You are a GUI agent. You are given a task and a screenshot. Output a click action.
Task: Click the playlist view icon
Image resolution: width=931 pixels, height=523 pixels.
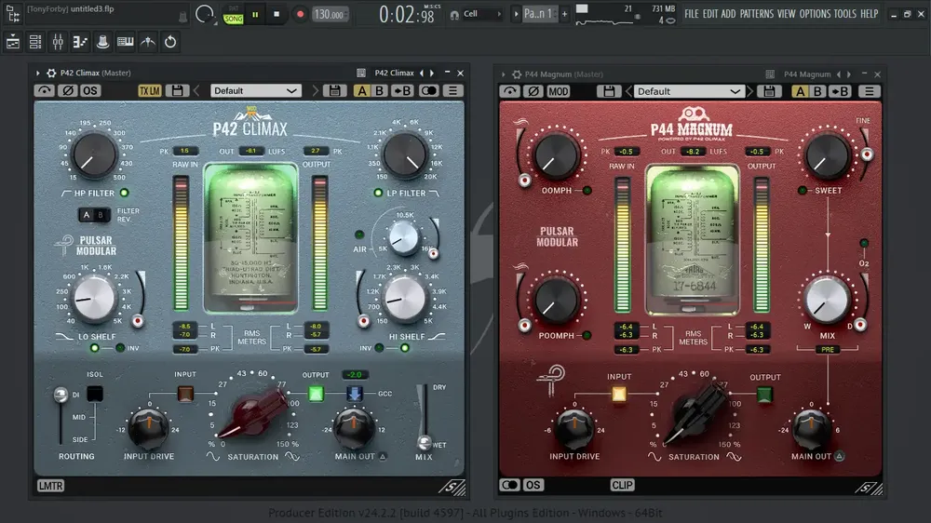(x=13, y=42)
